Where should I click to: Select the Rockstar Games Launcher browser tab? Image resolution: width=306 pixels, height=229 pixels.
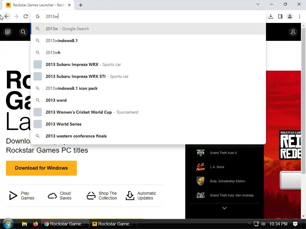pos(38,5)
